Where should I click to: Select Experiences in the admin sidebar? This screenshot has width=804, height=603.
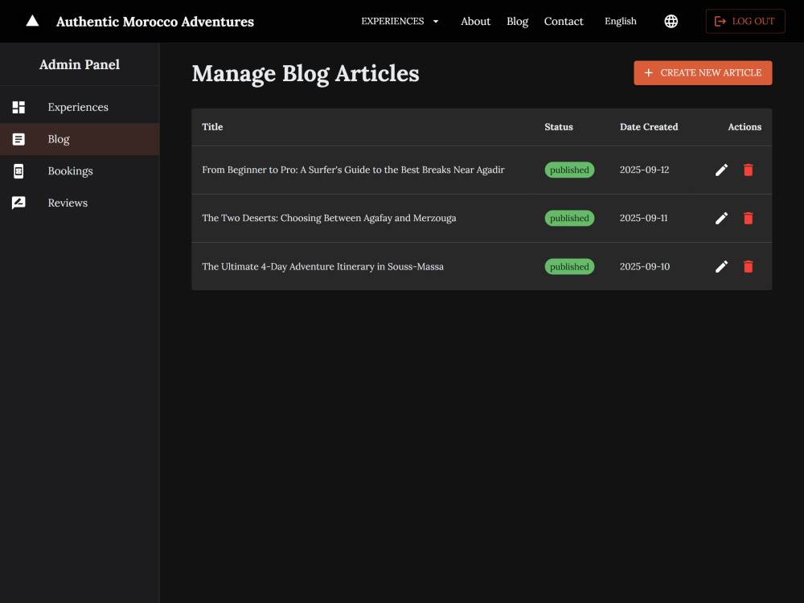click(x=80, y=107)
